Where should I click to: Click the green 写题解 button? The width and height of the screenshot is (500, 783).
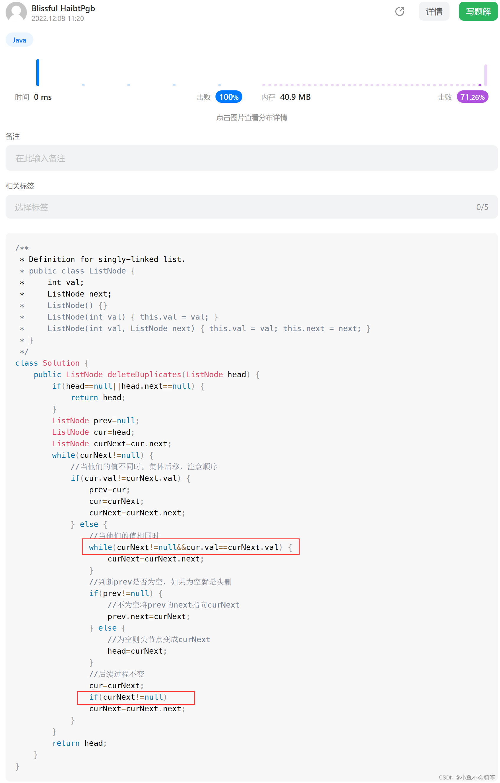tap(478, 12)
